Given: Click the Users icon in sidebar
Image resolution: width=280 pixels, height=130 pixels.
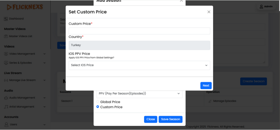Looking at the screenshot, I should [6, 125].
